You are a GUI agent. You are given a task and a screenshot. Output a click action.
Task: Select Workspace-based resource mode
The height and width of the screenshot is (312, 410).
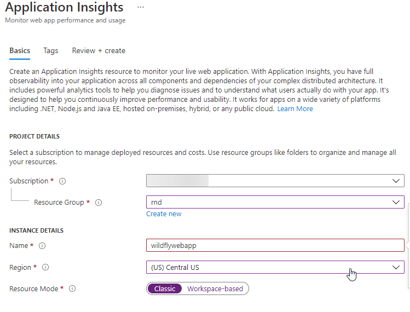click(x=215, y=288)
